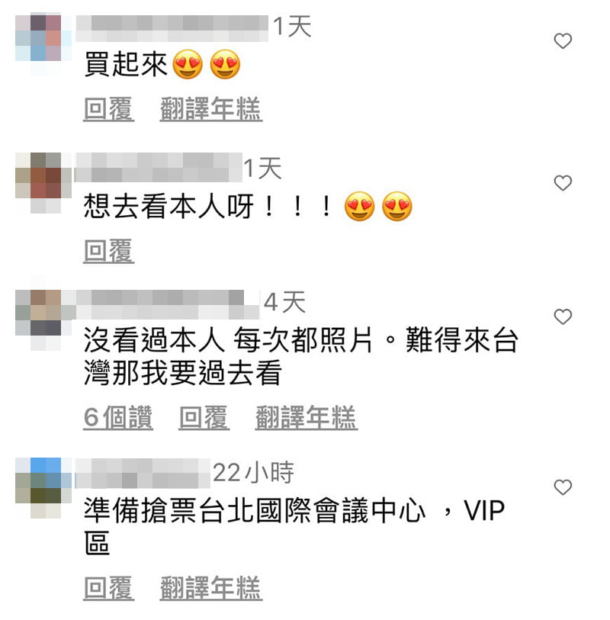Image resolution: width=610 pixels, height=620 pixels.
Task: Open username above 想去看本人呀 comment
Action: pyautogui.click(x=158, y=167)
